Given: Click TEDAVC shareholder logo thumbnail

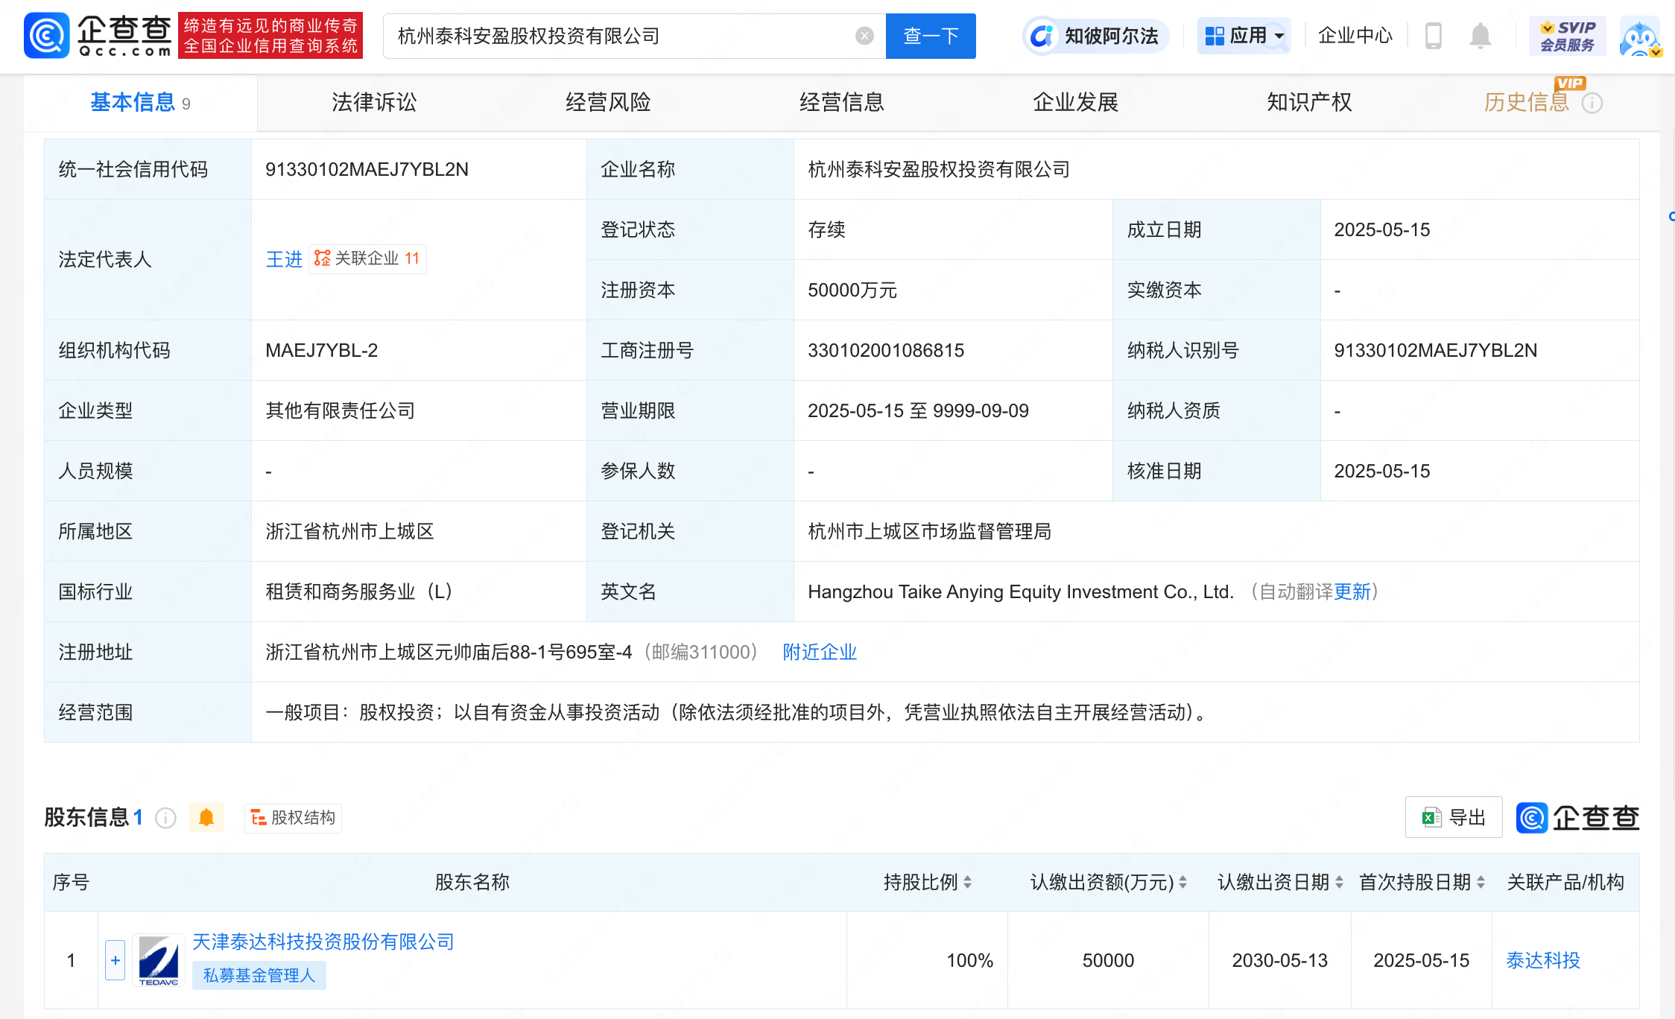Looking at the screenshot, I should pos(159,960).
